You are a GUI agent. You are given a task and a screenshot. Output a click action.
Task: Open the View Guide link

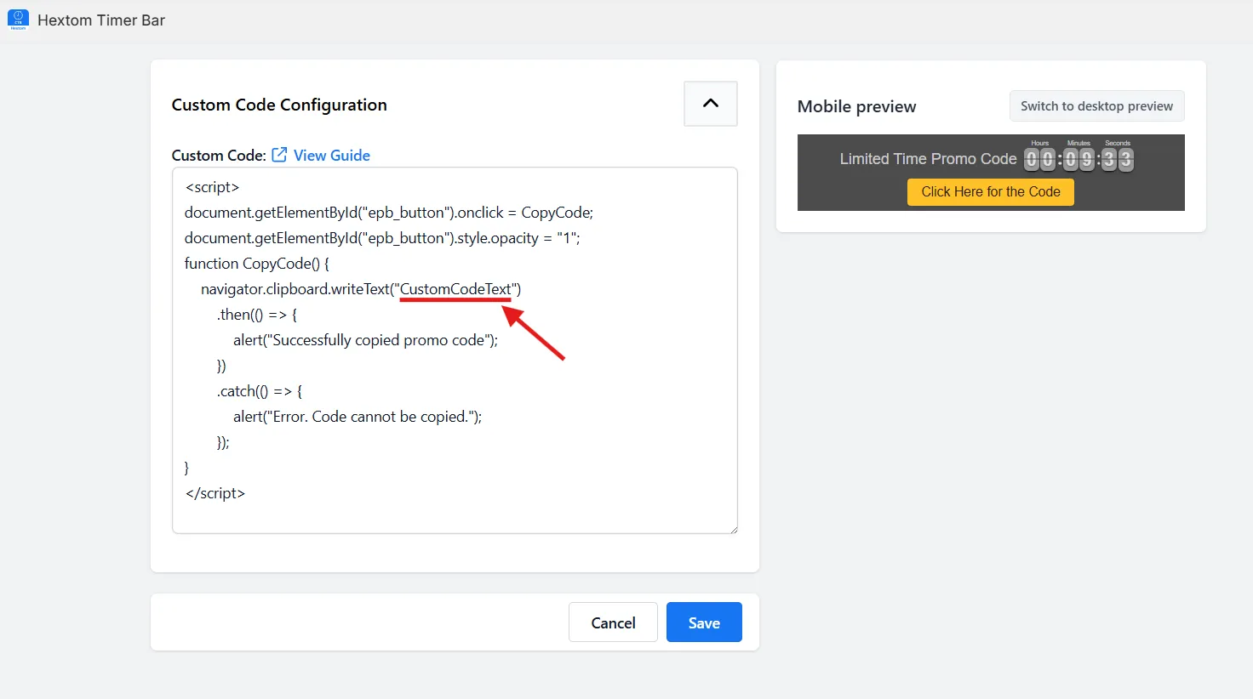coord(332,156)
